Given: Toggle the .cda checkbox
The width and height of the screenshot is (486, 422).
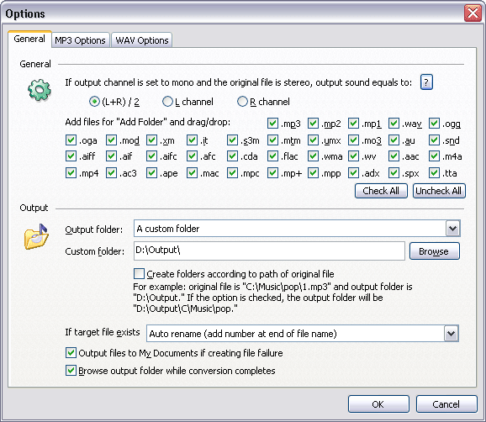Looking at the screenshot, I should (232, 156).
